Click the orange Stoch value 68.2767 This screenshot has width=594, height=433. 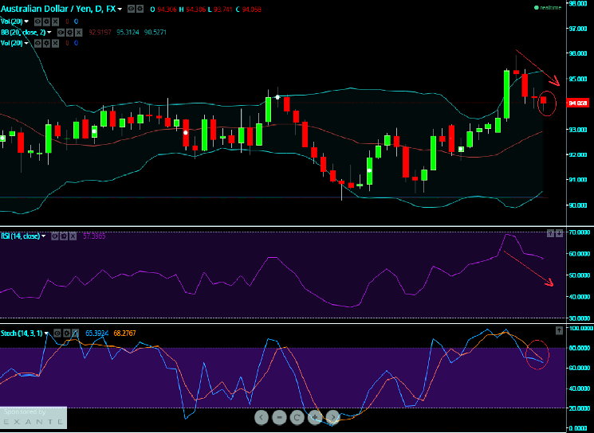click(124, 334)
